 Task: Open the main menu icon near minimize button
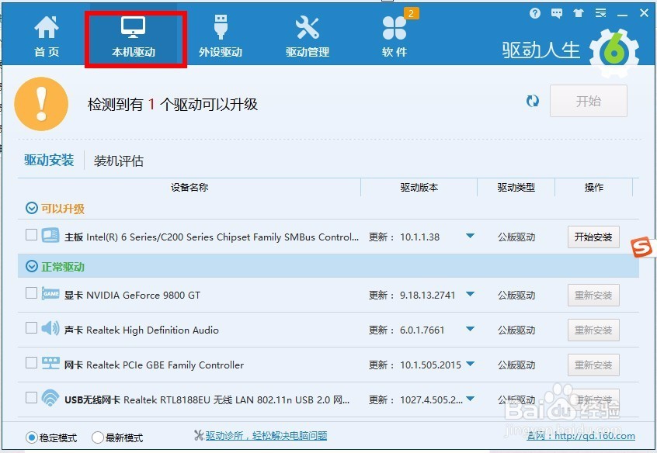[x=600, y=13]
